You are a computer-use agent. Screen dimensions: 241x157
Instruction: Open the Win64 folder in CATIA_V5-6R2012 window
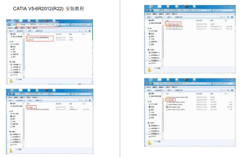30,40
